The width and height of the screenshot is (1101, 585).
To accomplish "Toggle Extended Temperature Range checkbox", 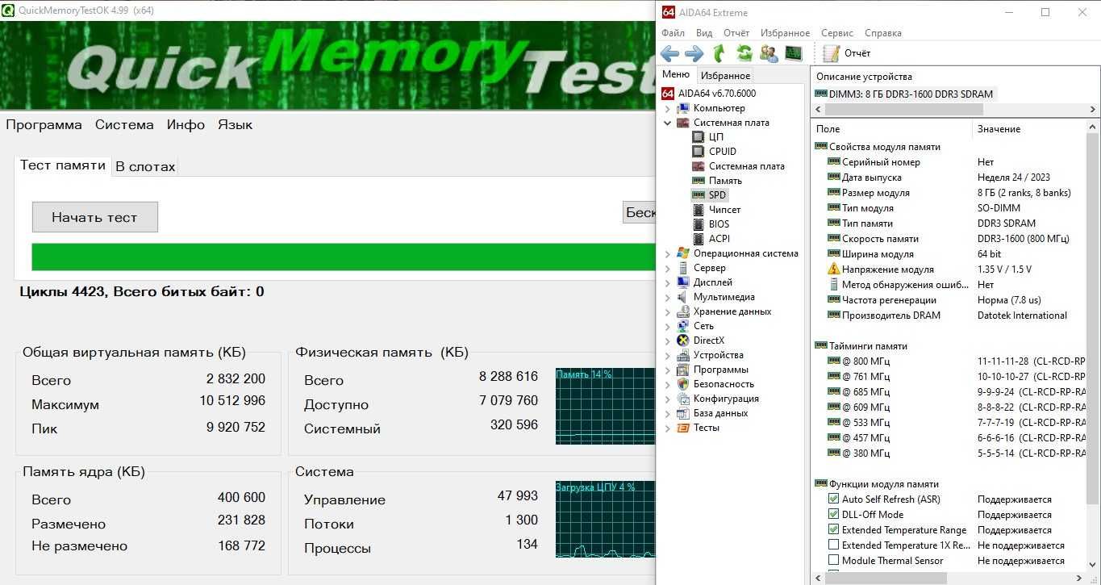I will pos(834,530).
